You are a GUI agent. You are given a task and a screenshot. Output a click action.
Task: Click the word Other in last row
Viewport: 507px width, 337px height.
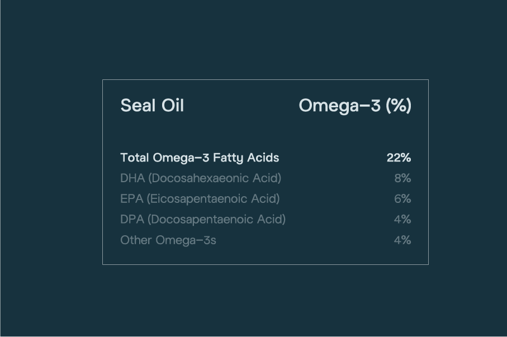(x=136, y=240)
